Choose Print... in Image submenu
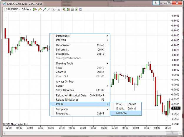Image resolution: width=184 pixels, height=137 pixels. [x=126, y=104]
